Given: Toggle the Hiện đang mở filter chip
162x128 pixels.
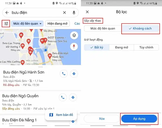Looking at the screenshot, I should click(x=58, y=24).
